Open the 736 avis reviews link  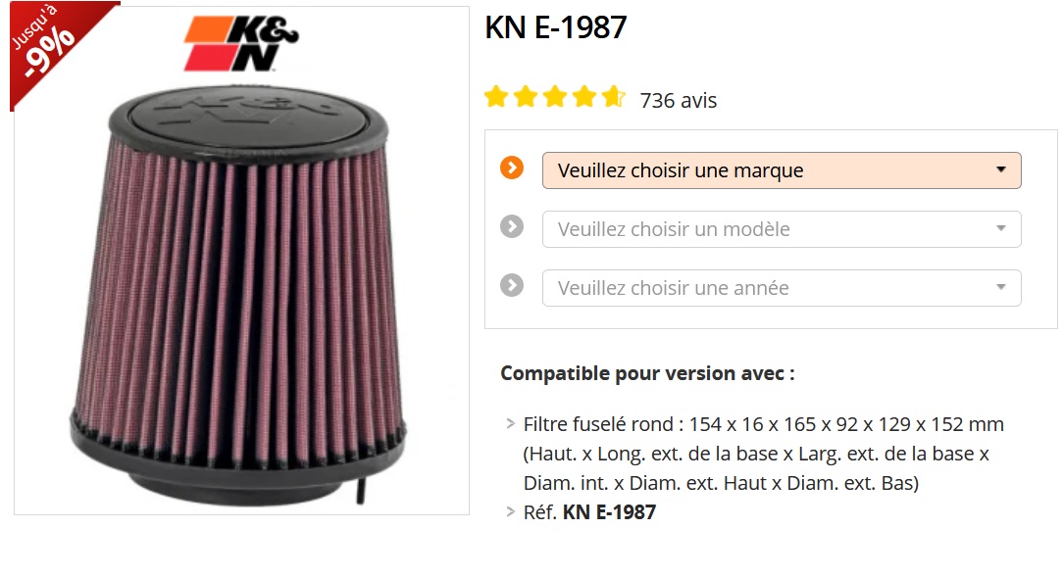pos(678,100)
